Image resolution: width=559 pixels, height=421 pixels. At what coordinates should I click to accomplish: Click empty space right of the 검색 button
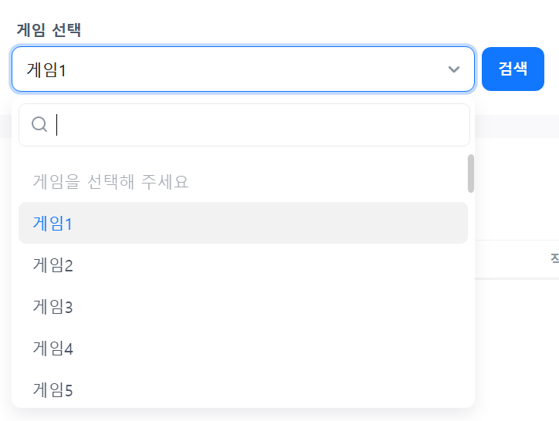pyautogui.click(x=552, y=69)
